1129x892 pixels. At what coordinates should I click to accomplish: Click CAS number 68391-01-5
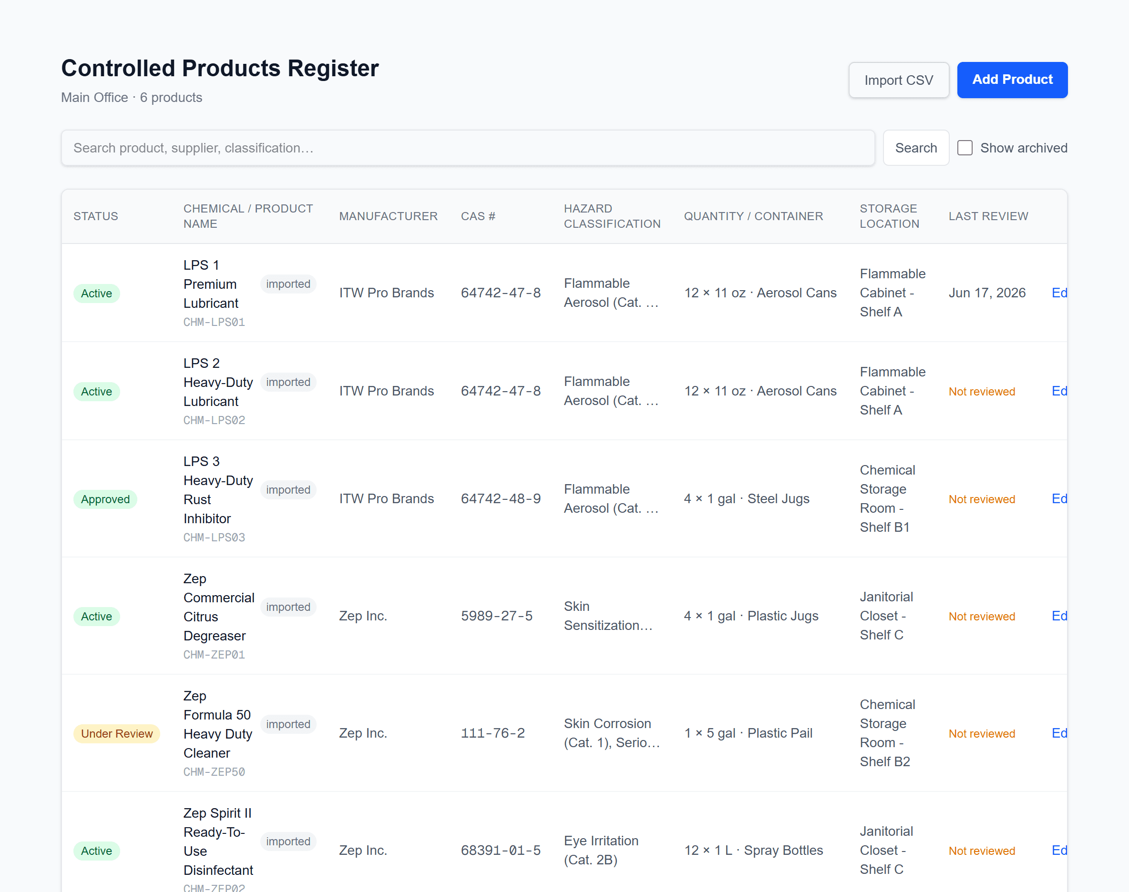(501, 851)
